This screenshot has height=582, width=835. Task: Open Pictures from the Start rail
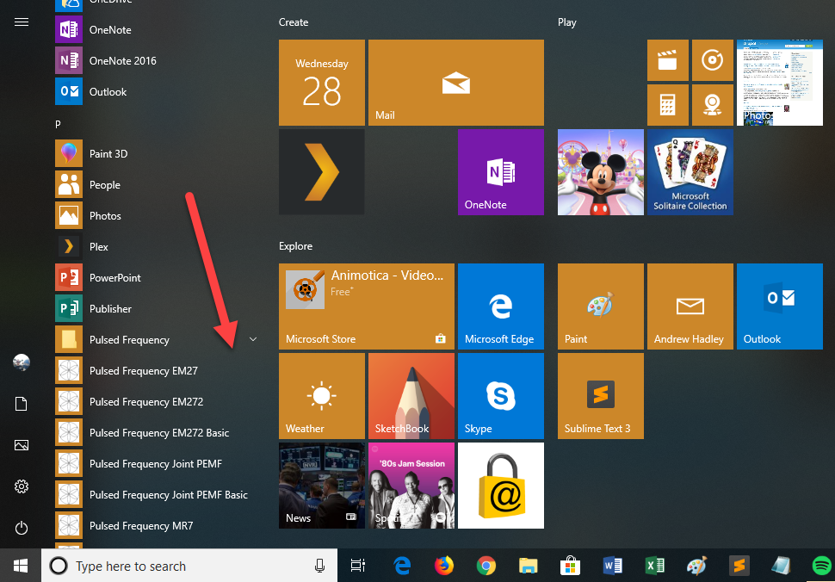[x=22, y=445]
